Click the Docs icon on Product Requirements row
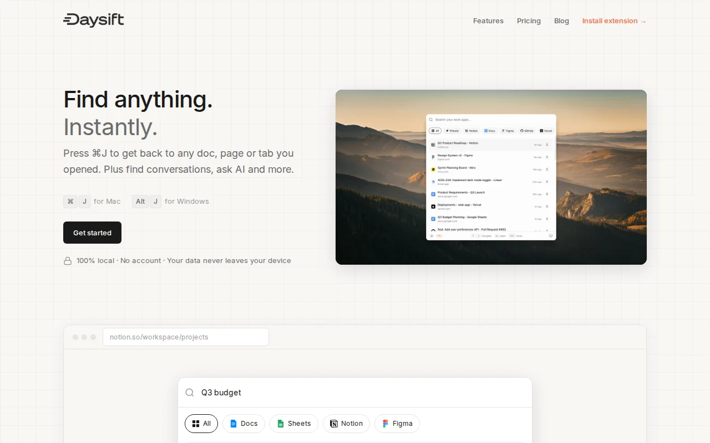Viewport: 710px width, 443px height. click(x=433, y=194)
